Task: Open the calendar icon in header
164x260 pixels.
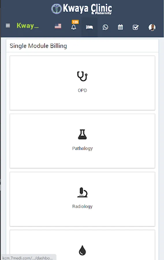Action: tap(120, 27)
